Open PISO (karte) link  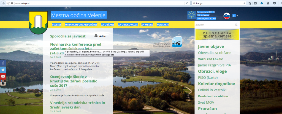tap(208, 78)
